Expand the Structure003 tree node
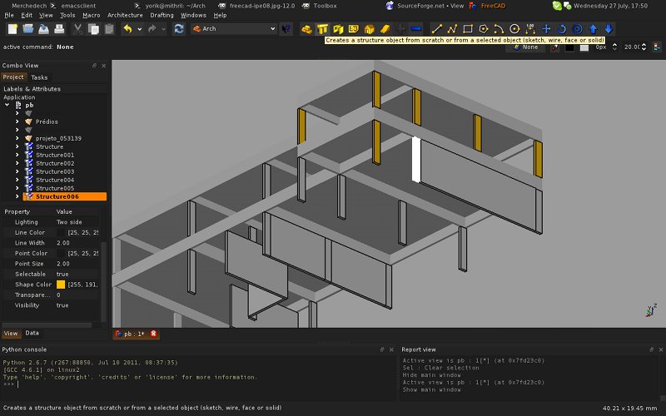The height and width of the screenshot is (416, 666). click(17, 171)
